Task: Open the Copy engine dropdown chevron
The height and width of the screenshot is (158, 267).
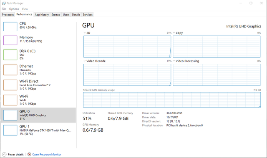Action: tap(174, 33)
